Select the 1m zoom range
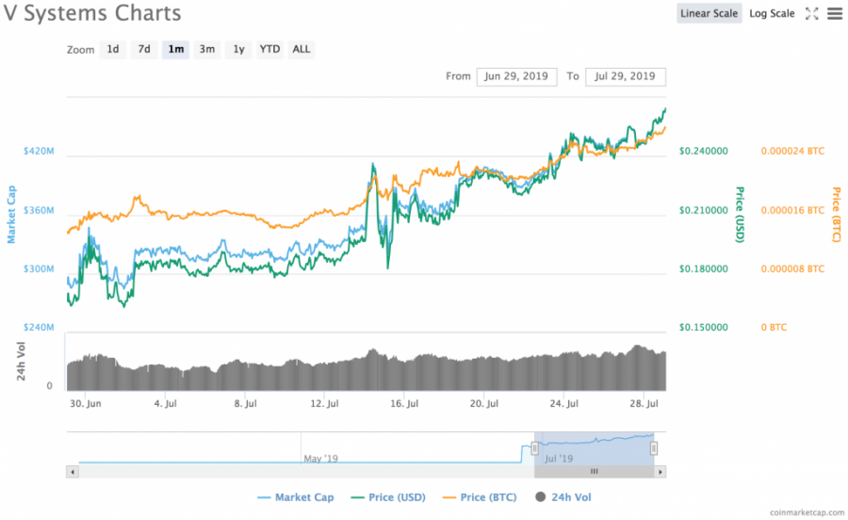The image size is (848, 520). [x=175, y=49]
